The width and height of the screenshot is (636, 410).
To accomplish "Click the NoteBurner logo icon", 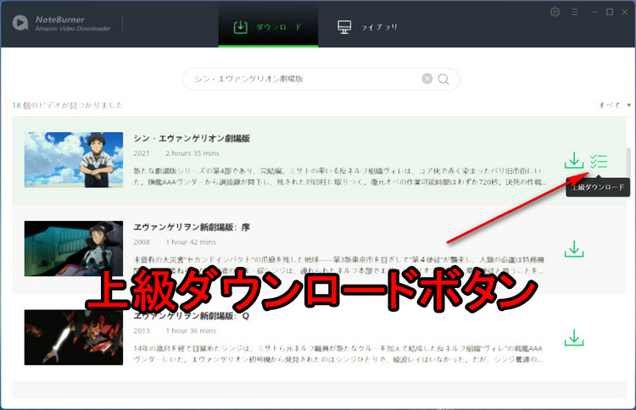I will pyautogui.click(x=20, y=23).
